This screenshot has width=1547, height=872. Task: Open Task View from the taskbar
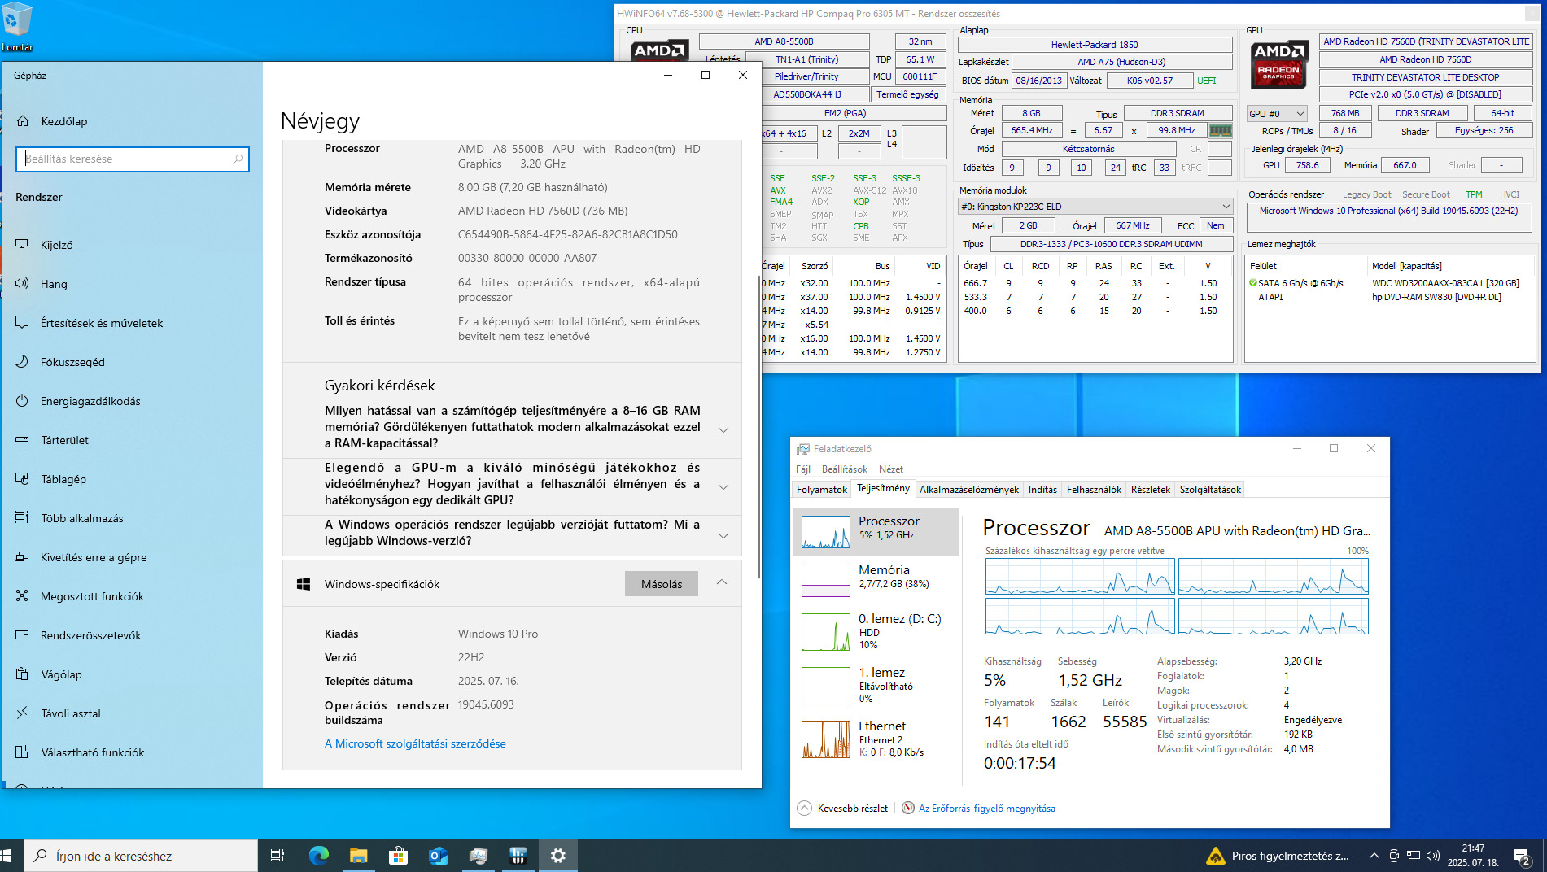[x=277, y=856]
